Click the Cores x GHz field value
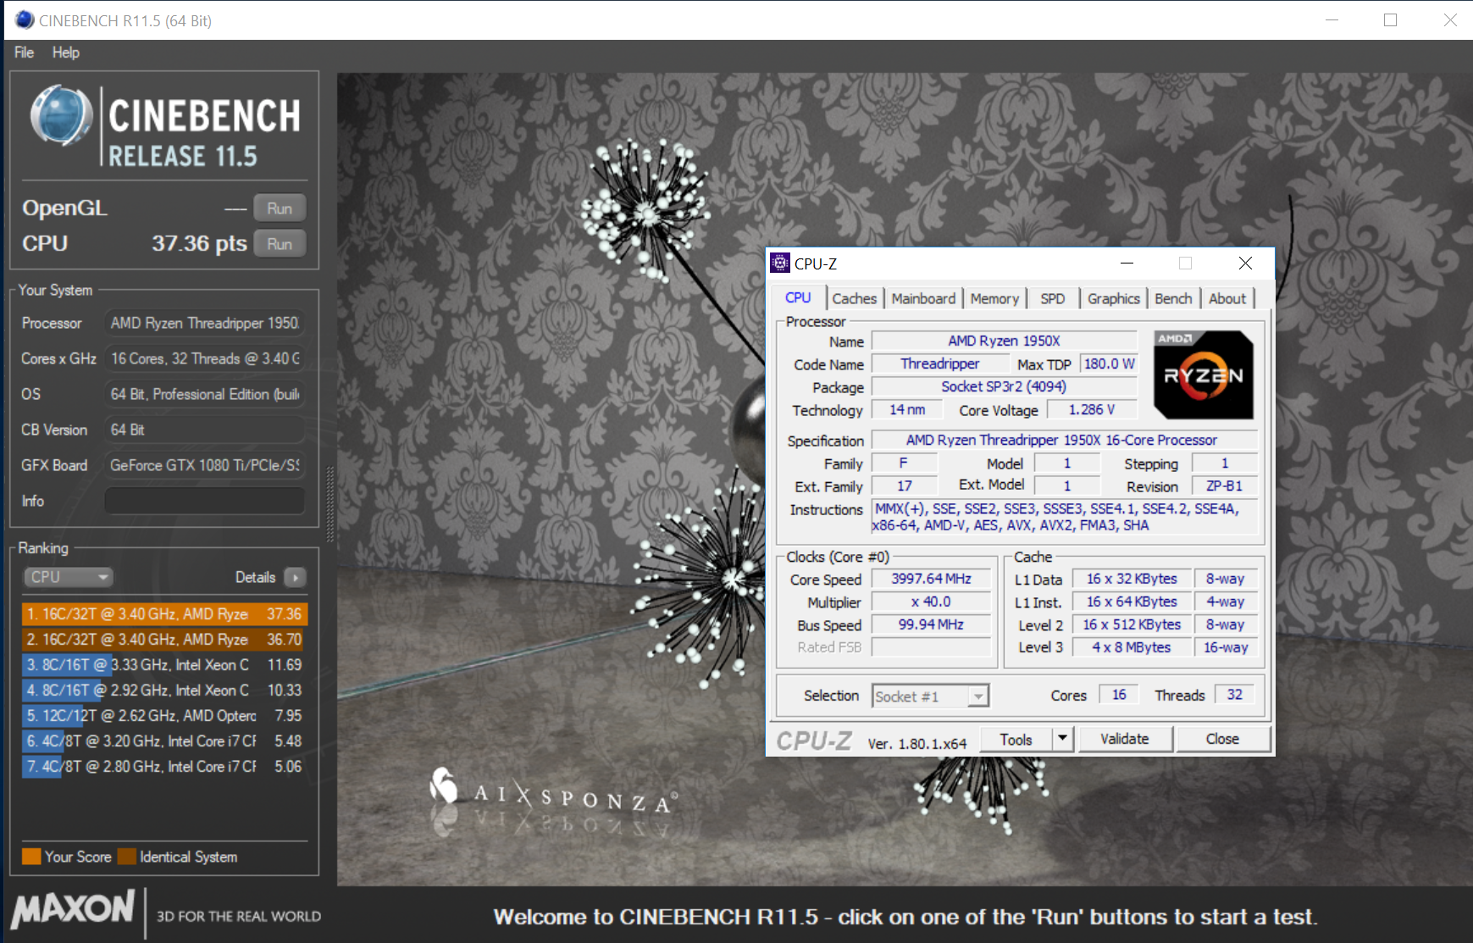The height and width of the screenshot is (943, 1473). [x=204, y=358]
